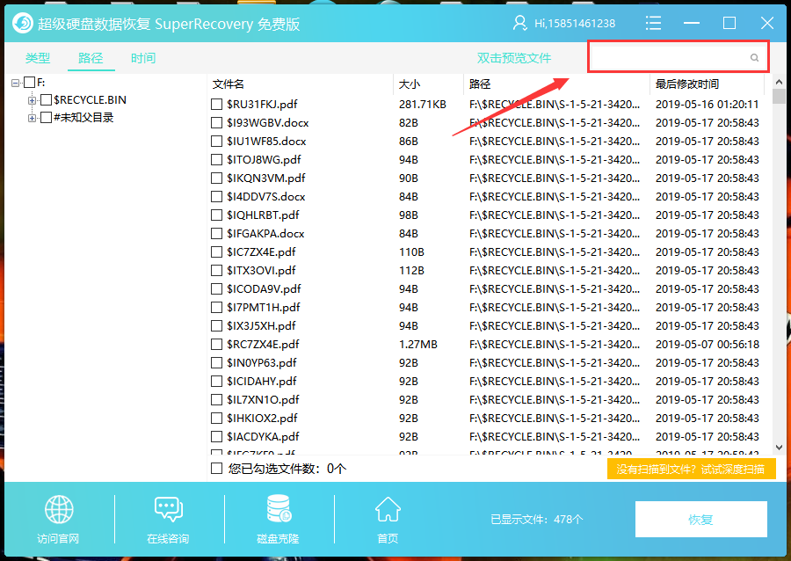
Task: Close the SuperRecovery window
Action: (x=766, y=23)
